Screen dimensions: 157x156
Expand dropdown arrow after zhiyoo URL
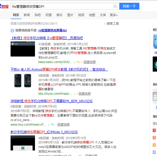(74, 94)
